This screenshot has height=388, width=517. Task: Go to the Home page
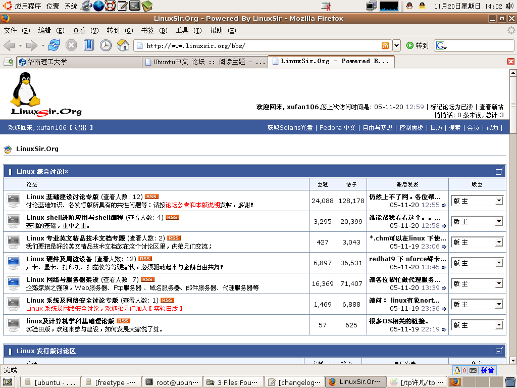pyautogui.click(x=123, y=45)
